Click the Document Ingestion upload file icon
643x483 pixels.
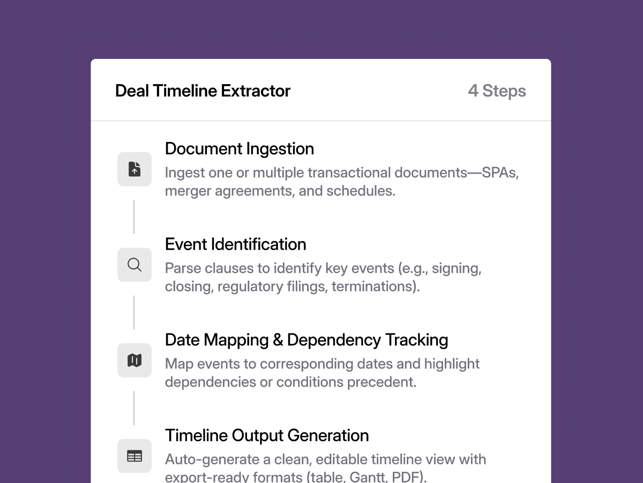(x=134, y=169)
